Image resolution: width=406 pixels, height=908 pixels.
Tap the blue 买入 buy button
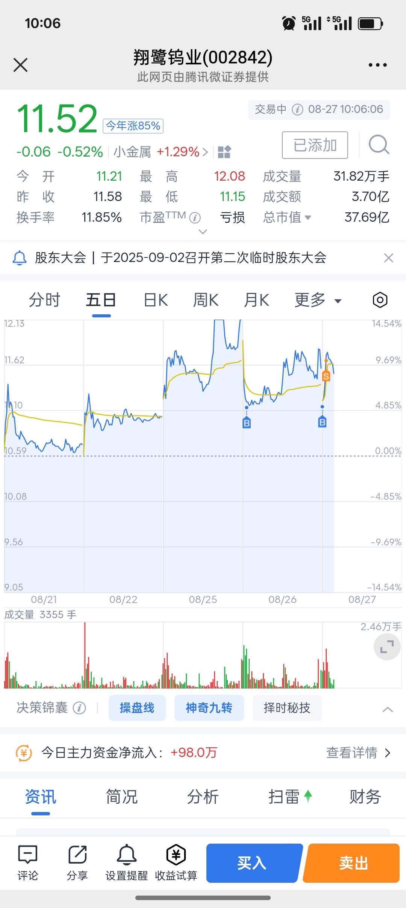coord(254,863)
